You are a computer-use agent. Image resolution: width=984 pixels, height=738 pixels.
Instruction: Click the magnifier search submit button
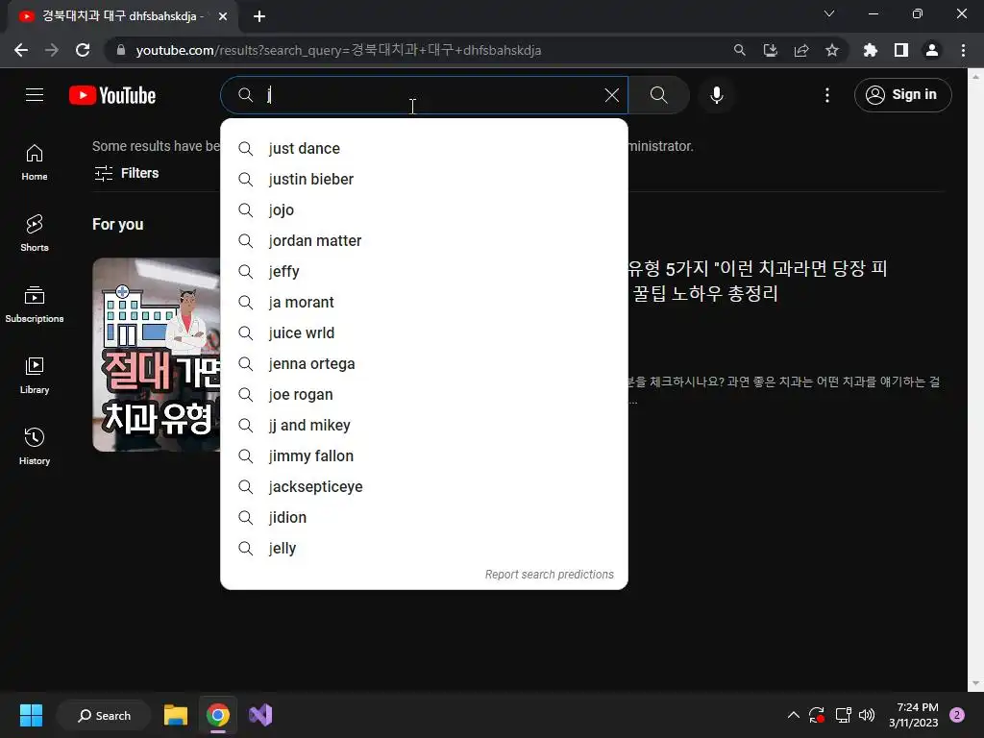pos(658,95)
